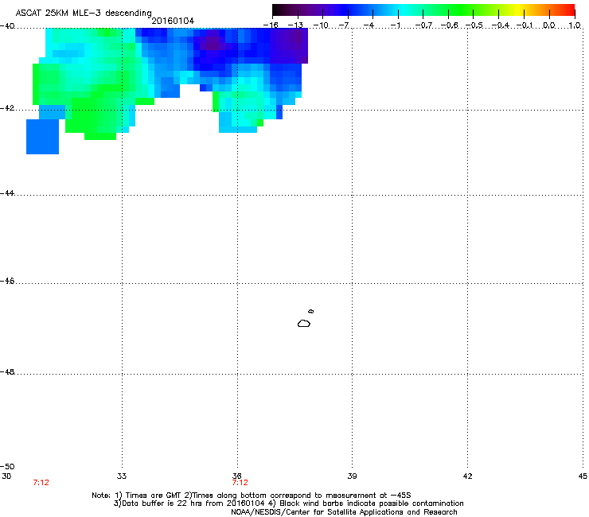Screen dimensions: 589x517
Task: Click the -0.1 label on the color scale
Action: point(525,25)
